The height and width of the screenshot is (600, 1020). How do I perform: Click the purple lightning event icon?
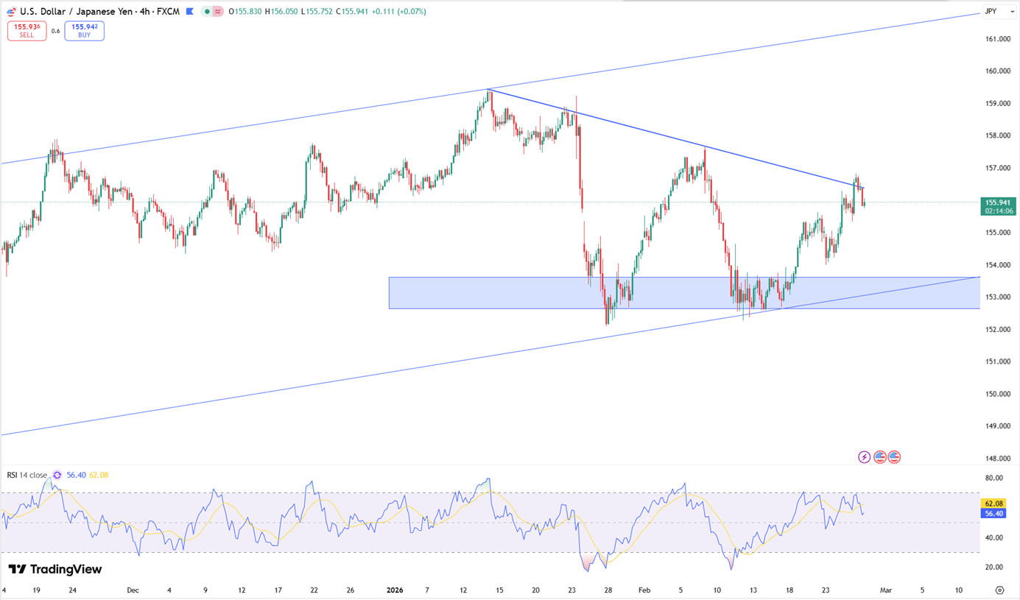(x=865, y=457)
